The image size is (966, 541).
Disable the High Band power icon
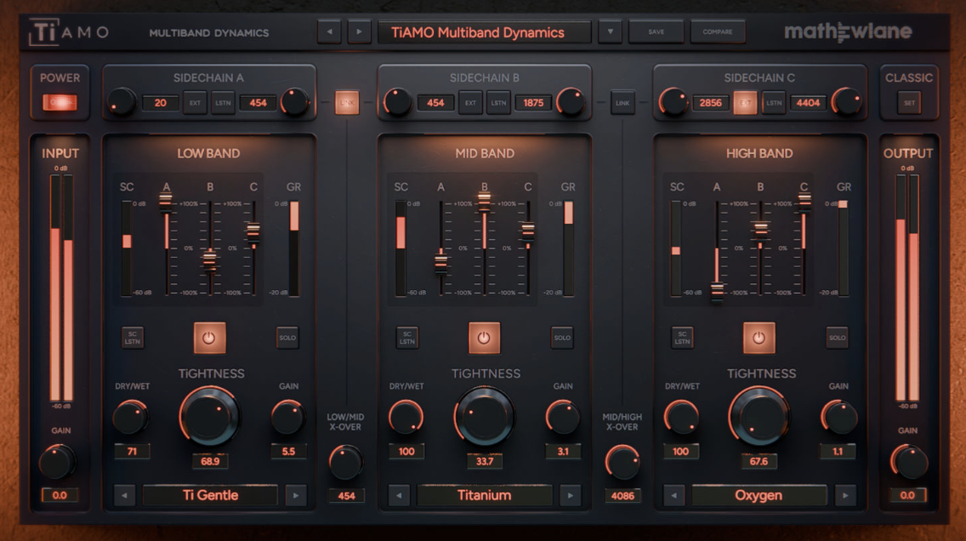[x=759, y=338]
